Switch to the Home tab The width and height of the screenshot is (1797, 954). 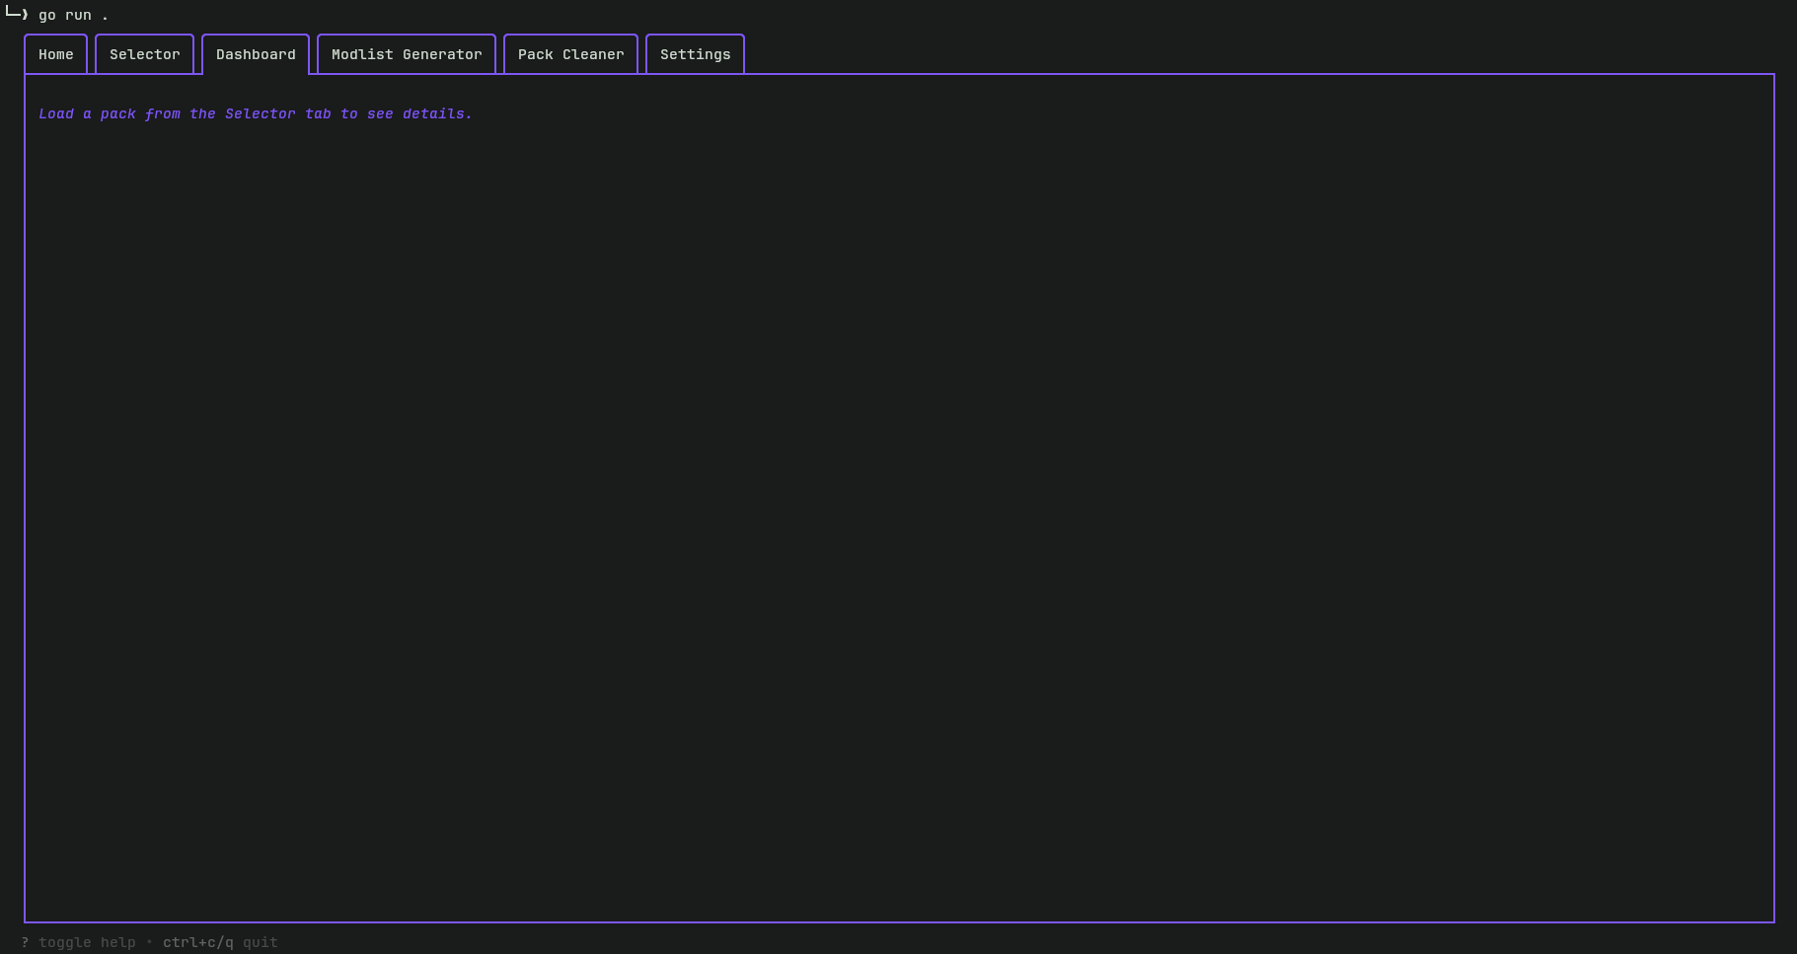point(55,54)
